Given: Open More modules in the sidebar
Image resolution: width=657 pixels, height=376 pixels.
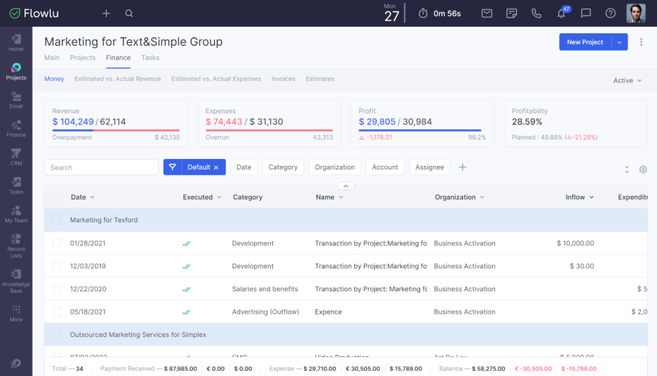Looking at the screenshot, I should pos(16,313).
